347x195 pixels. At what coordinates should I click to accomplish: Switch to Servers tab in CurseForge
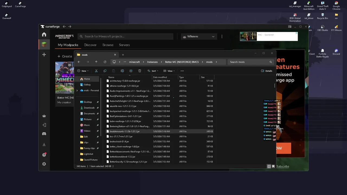point(124,45)
